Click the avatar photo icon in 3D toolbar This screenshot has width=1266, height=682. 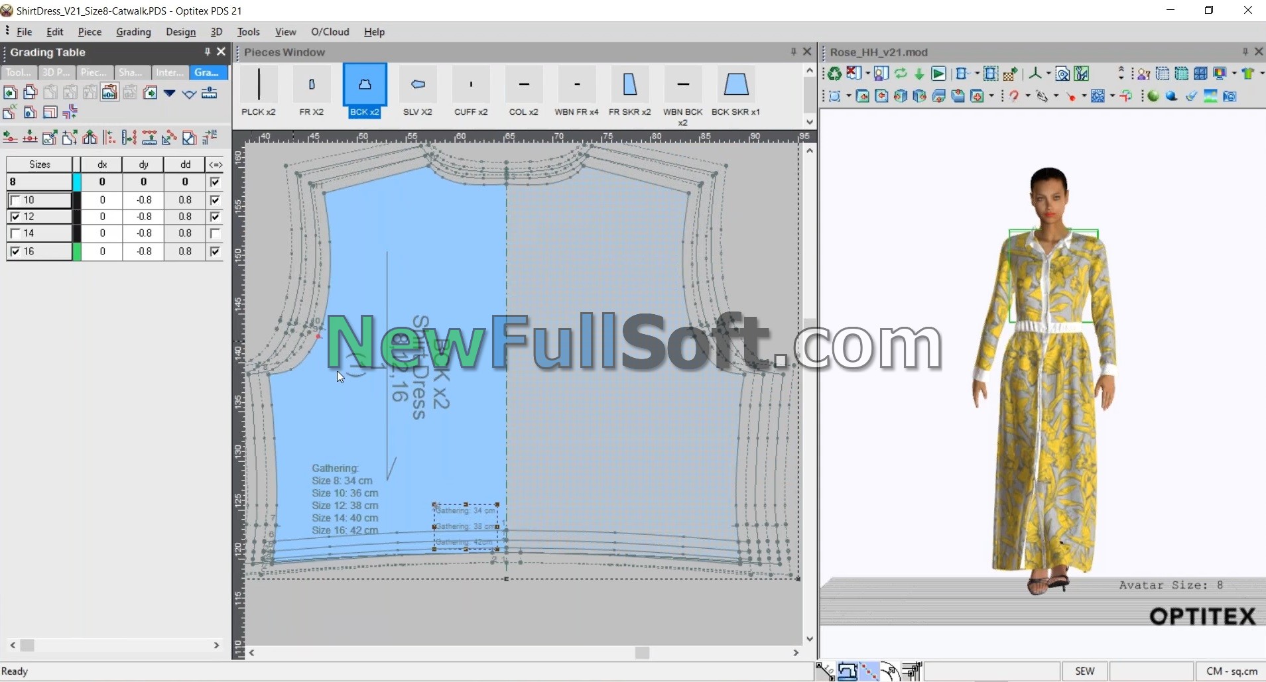[881, 74]
